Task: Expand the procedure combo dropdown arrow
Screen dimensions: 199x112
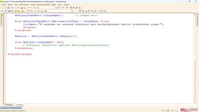Action: 72,11
